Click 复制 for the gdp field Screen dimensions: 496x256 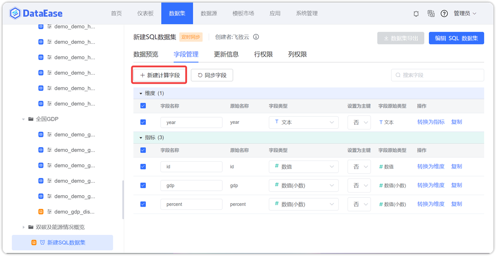click(x=457, y=185)
